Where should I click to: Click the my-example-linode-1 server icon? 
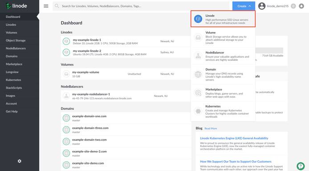tap(66, 41)
